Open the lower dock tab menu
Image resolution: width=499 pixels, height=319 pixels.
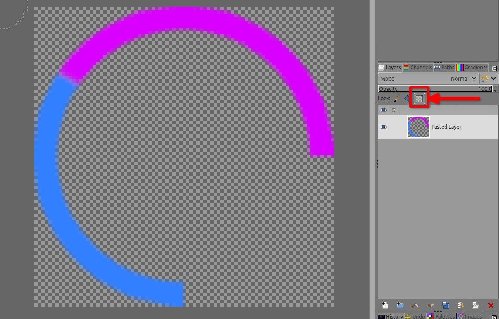[494, 317]
